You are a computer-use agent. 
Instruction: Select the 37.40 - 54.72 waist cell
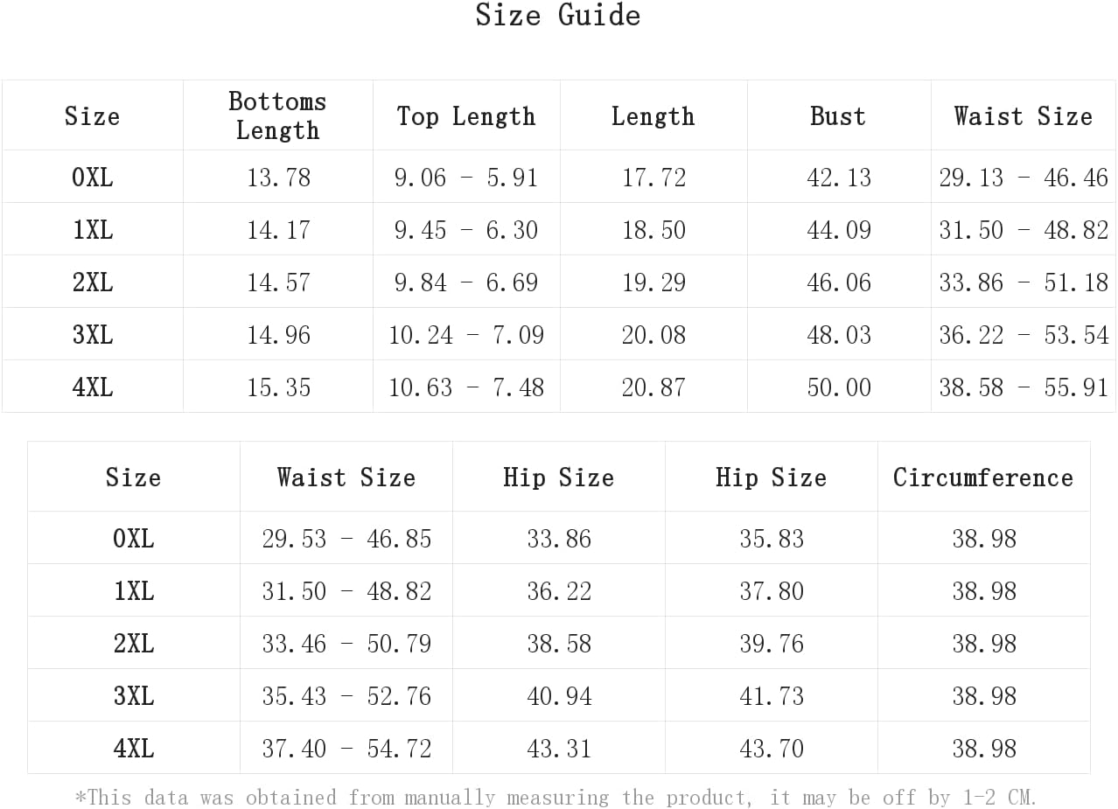click(346, 748)
